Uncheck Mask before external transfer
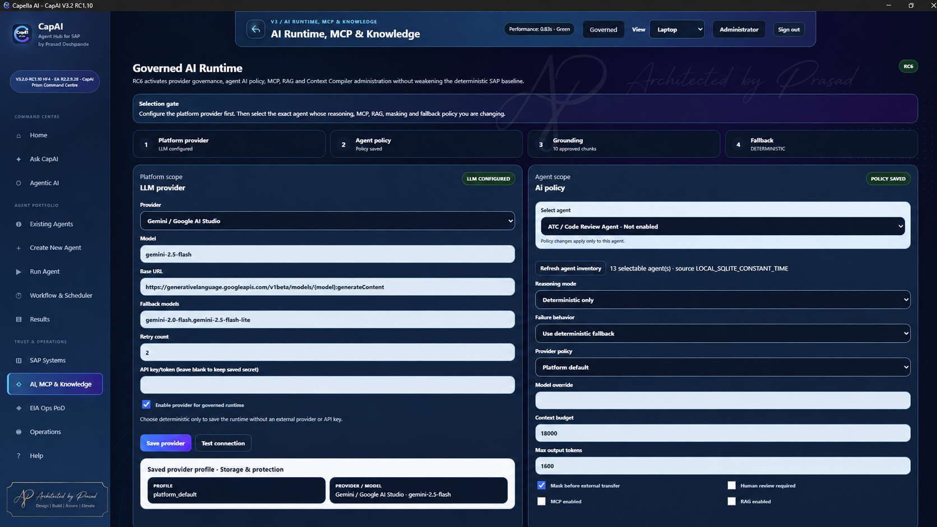 coord(541,486)
